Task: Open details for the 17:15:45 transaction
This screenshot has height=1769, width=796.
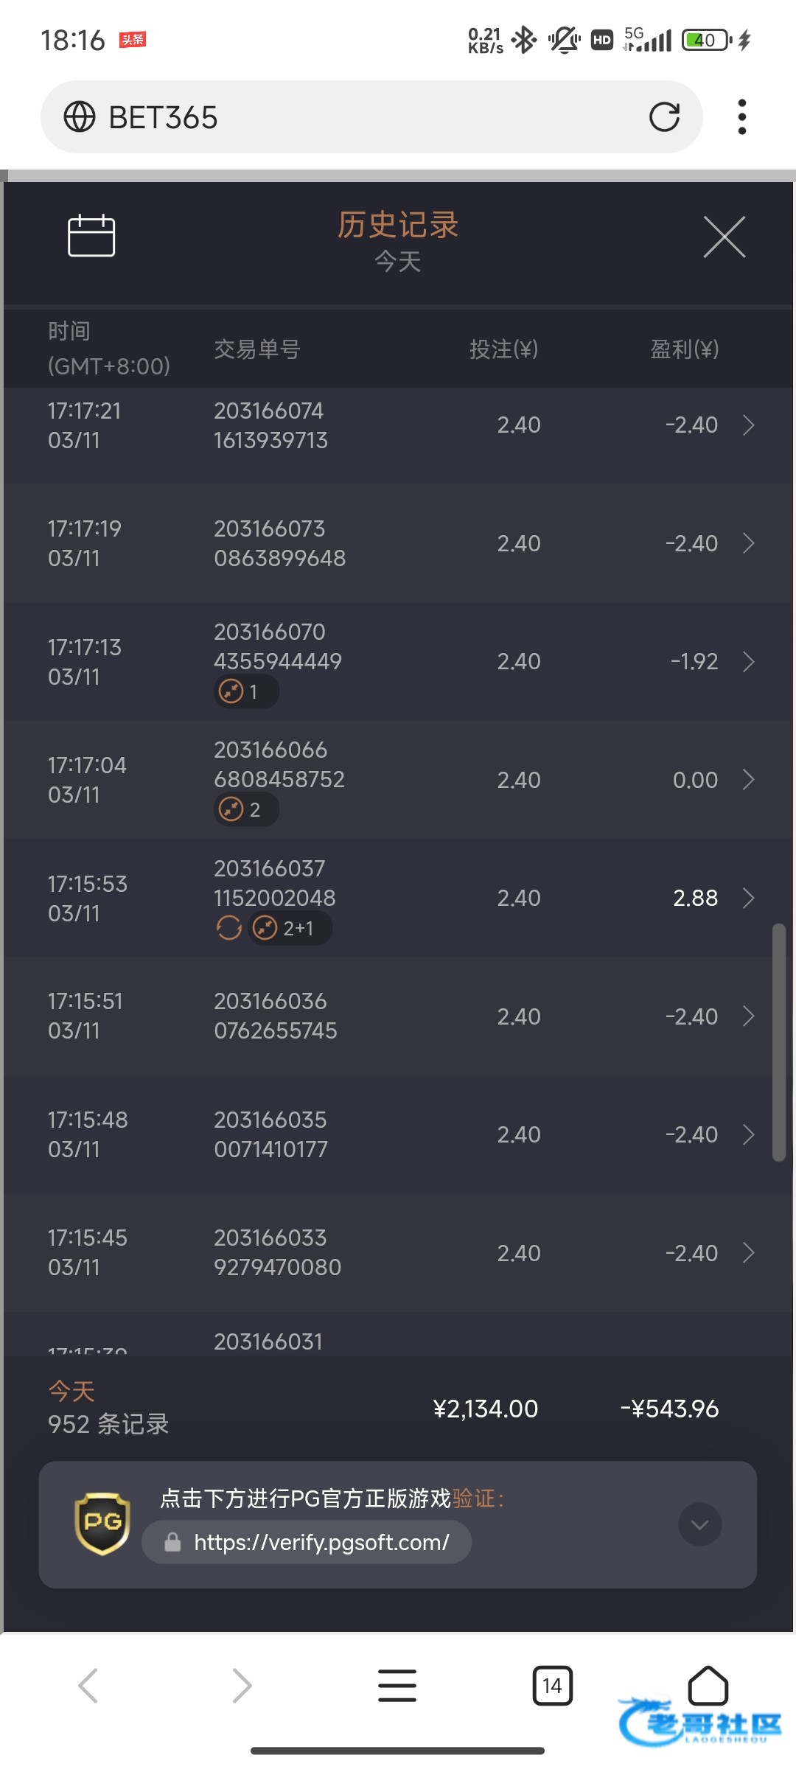Action: tap(748, 1252)
